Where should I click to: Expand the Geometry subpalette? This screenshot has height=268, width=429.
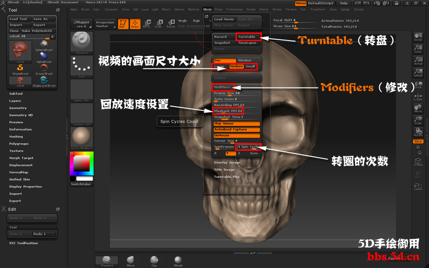coord(18,108)
